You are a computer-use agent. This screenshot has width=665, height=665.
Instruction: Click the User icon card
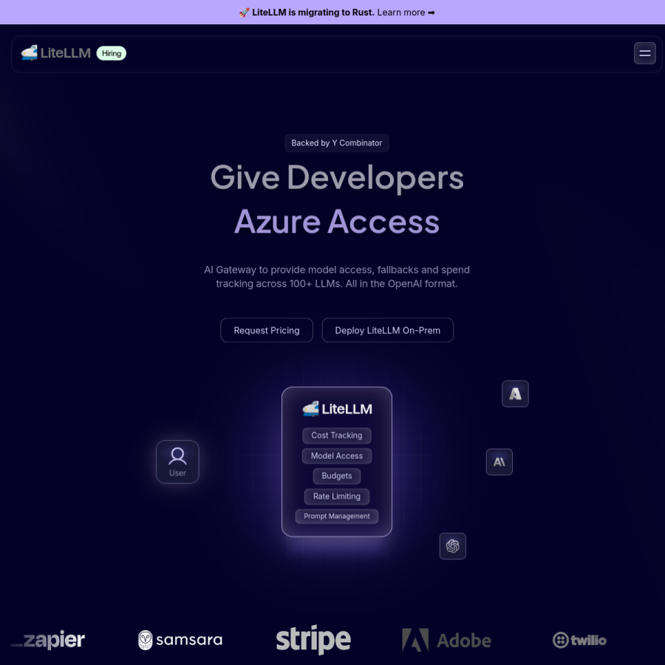(177, 462)
